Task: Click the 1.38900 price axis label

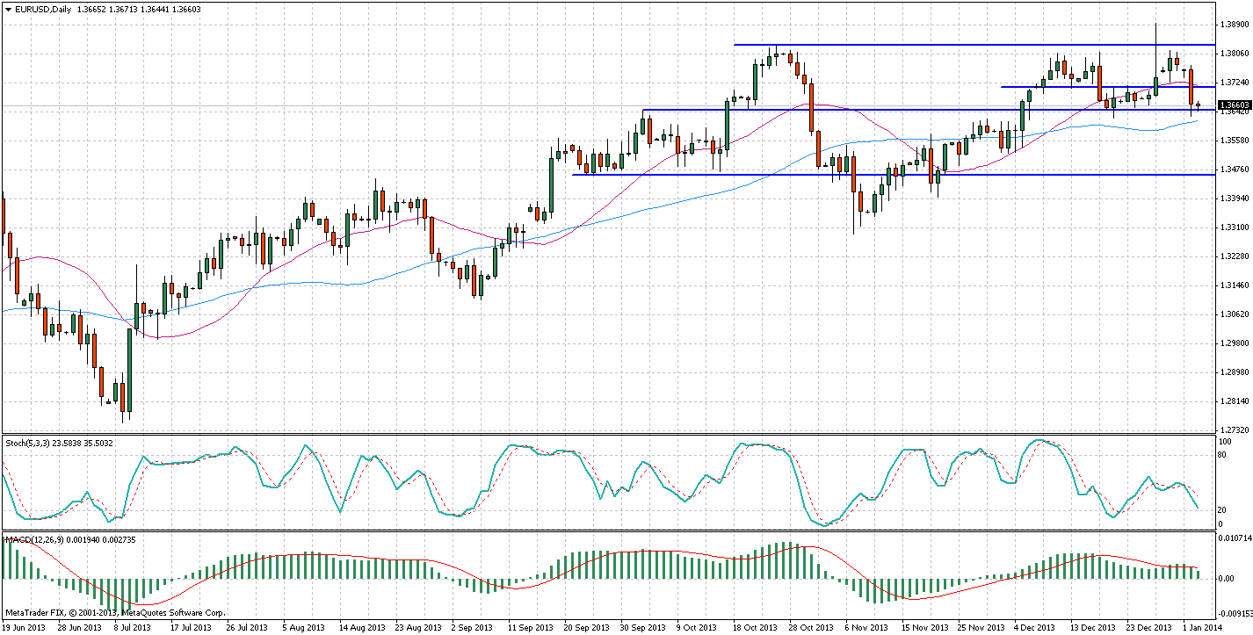Action: coord(1235,25)
